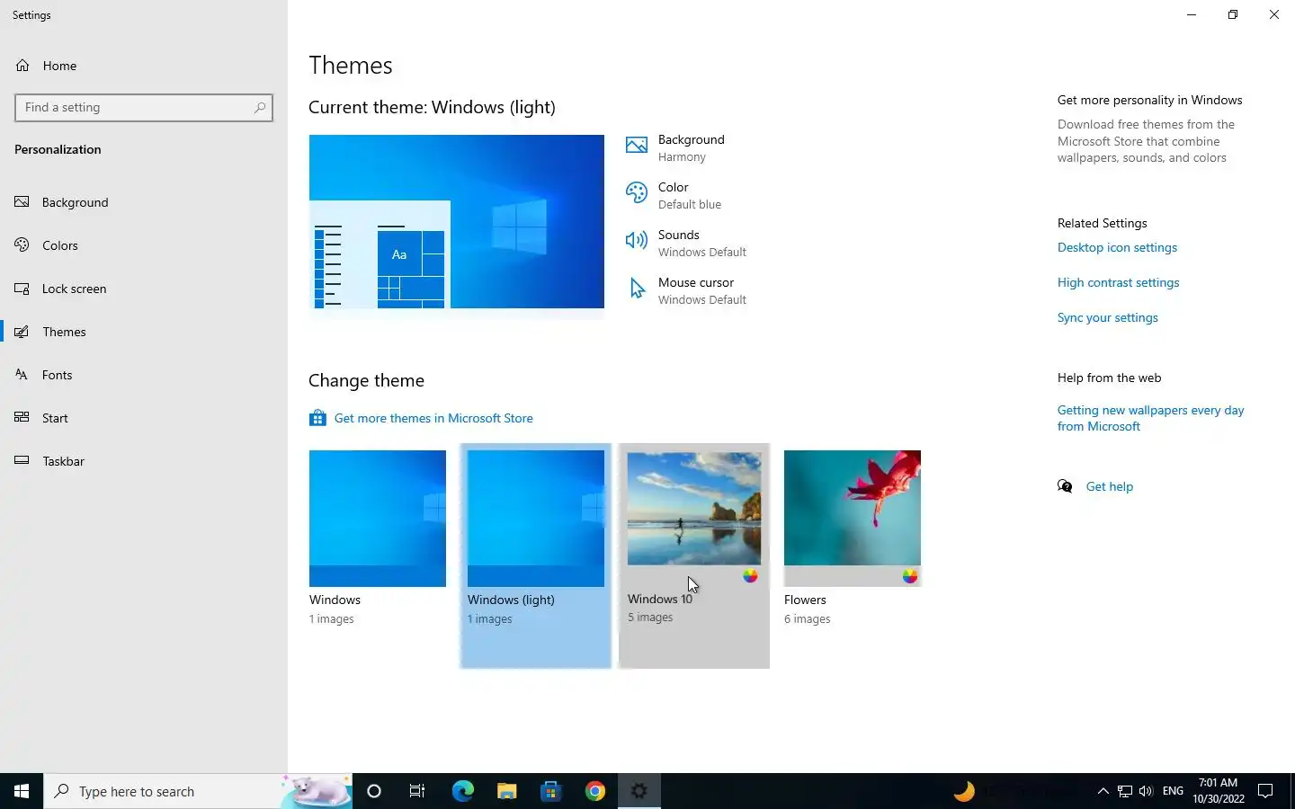This screenshot has height=809, width=1295.
Task: Open Task View on the taskbar
Action: pyautogui.click(x=417, y=791)
